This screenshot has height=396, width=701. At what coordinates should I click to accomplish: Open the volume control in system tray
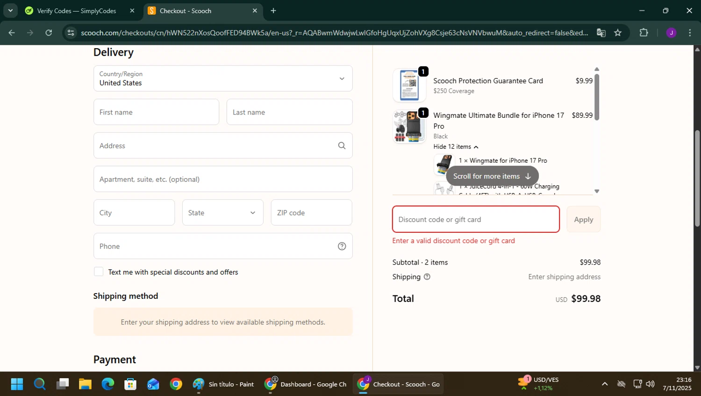tap(650, 384)
